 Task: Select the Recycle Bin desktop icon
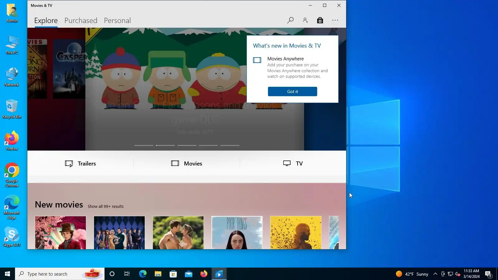[12, 109]
